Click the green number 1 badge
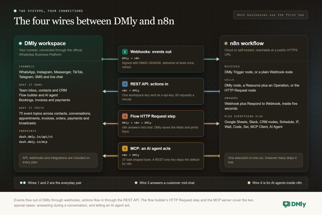322x215 pixels. [x=125, y=52]
